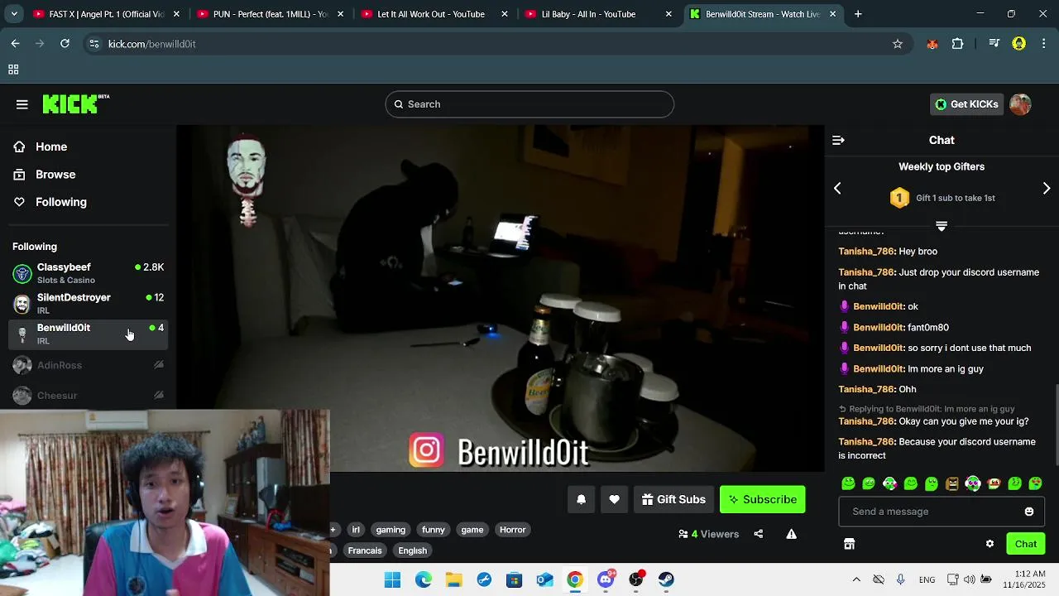The width and height of the screenshot is (1059, 596).
Task: Click the address bar URL
Action: point(152,44)
